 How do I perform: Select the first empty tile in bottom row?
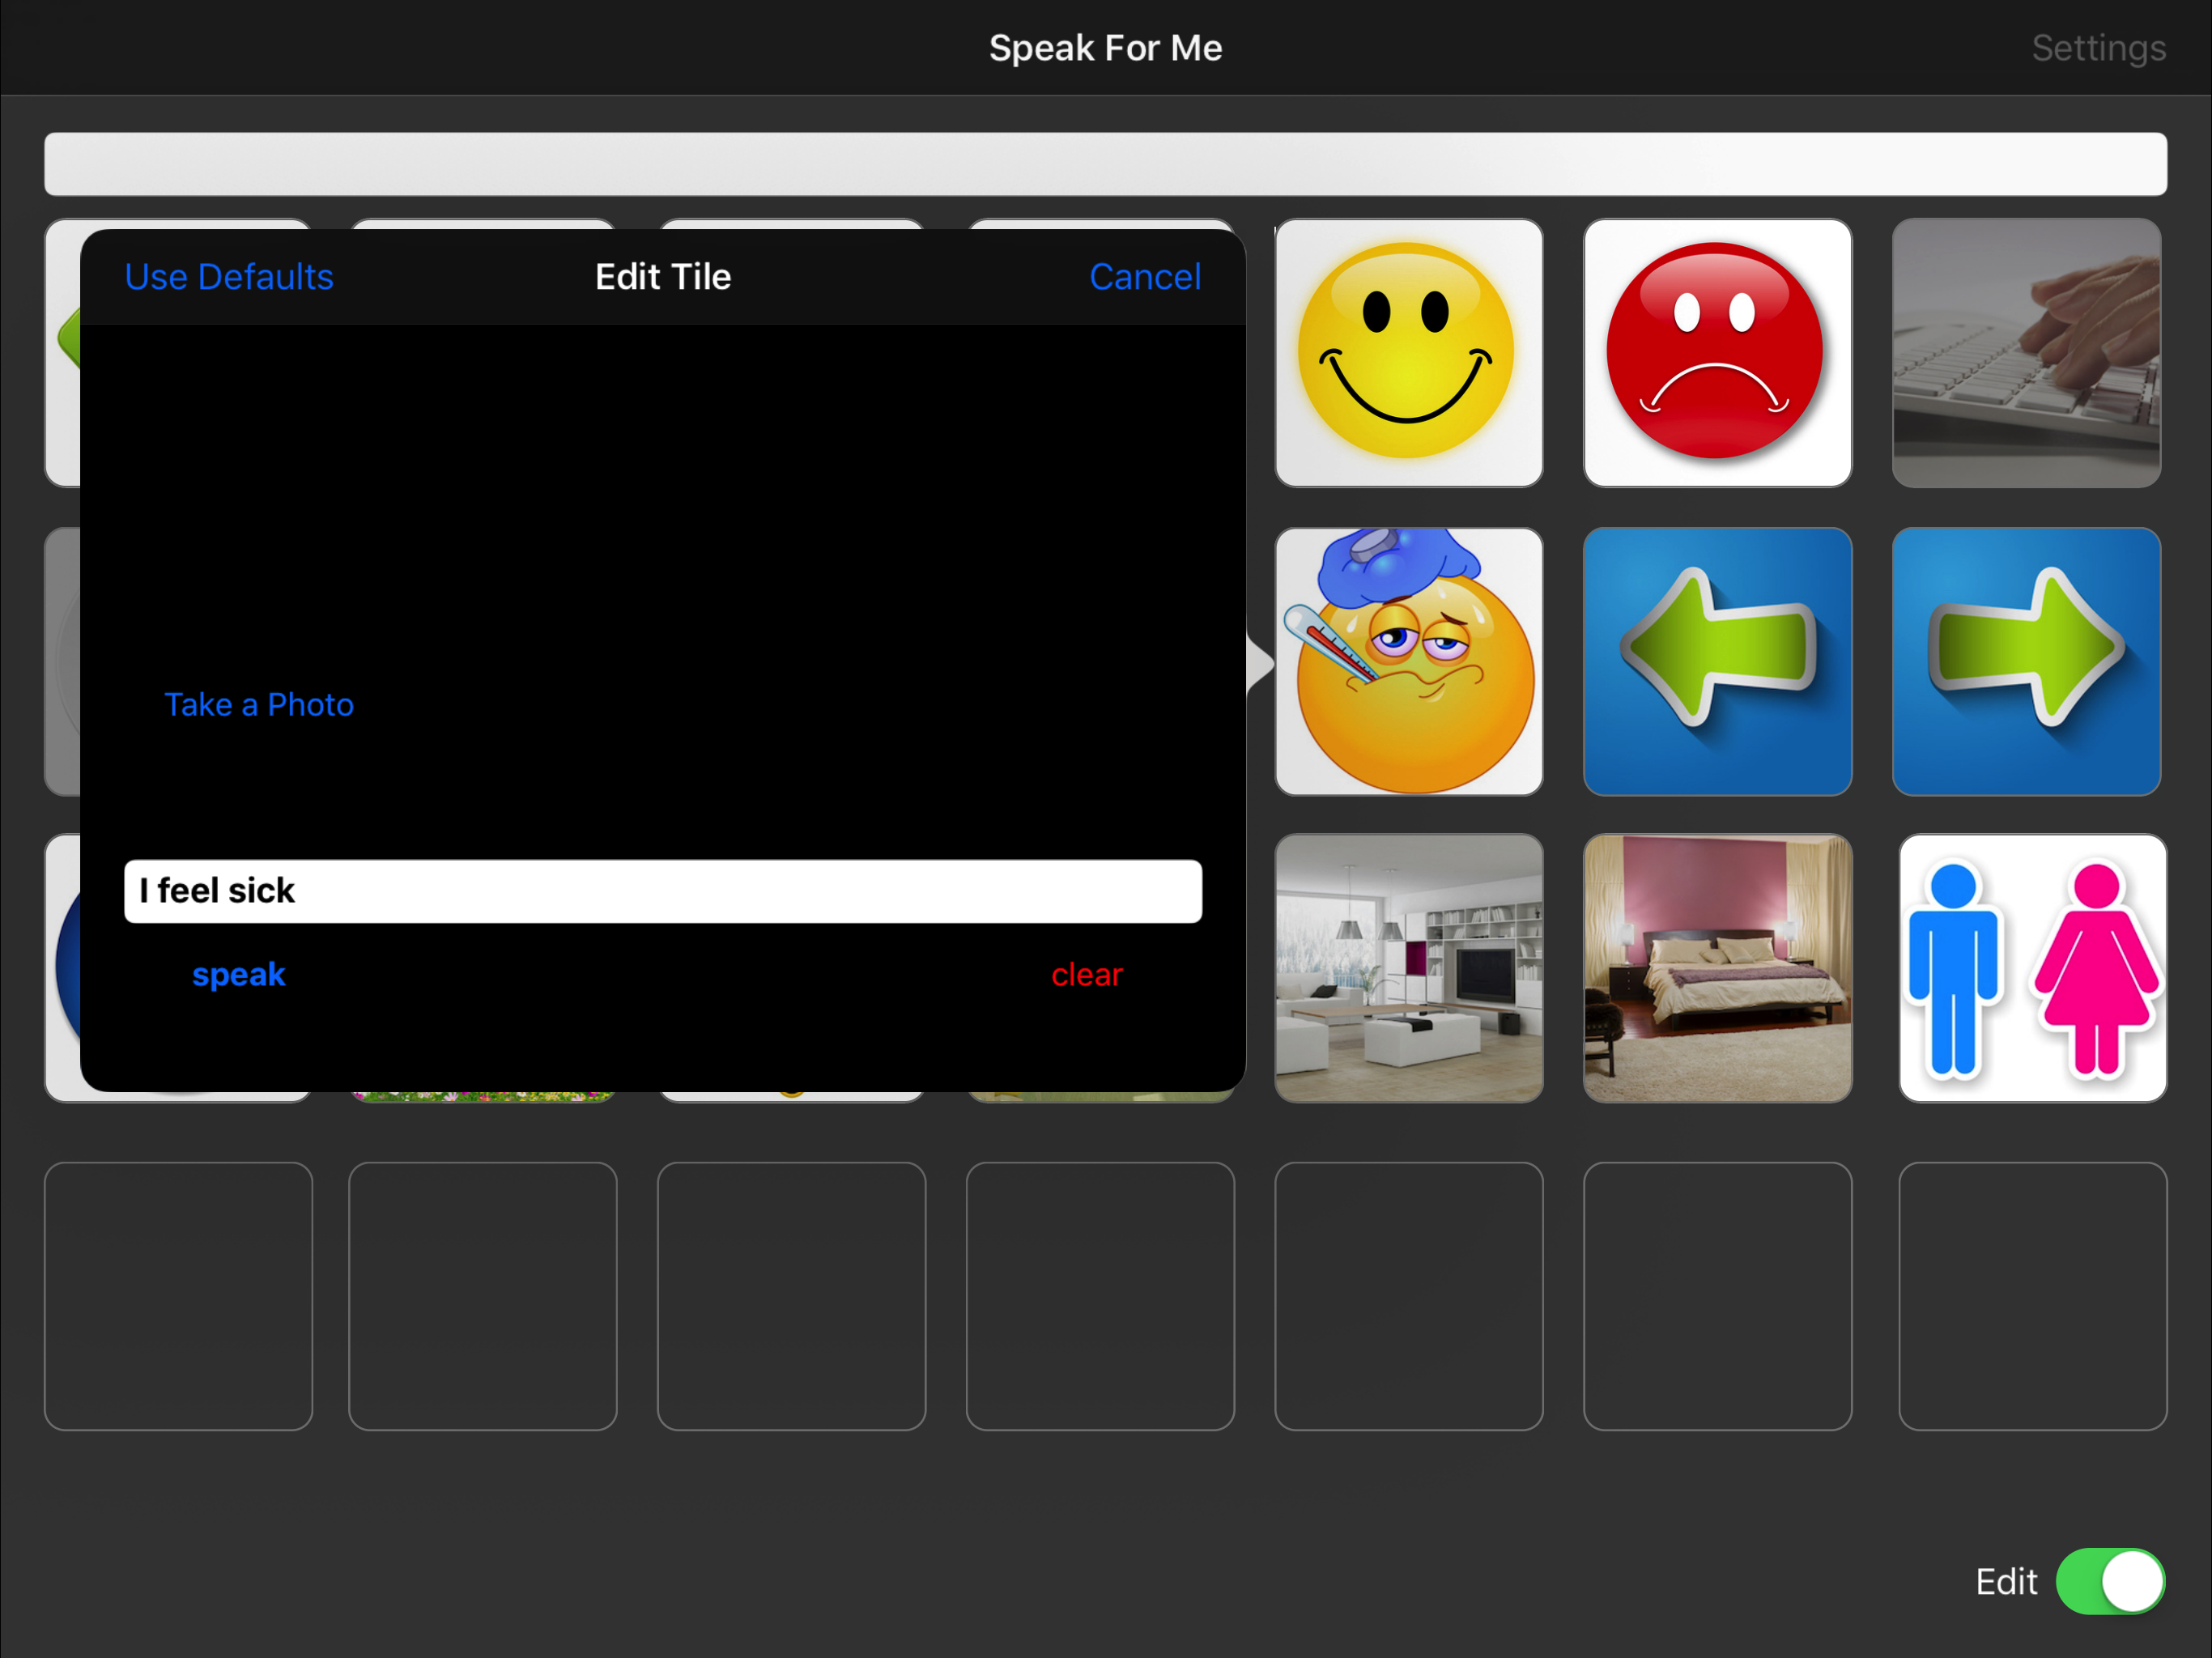click(178, 1296)
